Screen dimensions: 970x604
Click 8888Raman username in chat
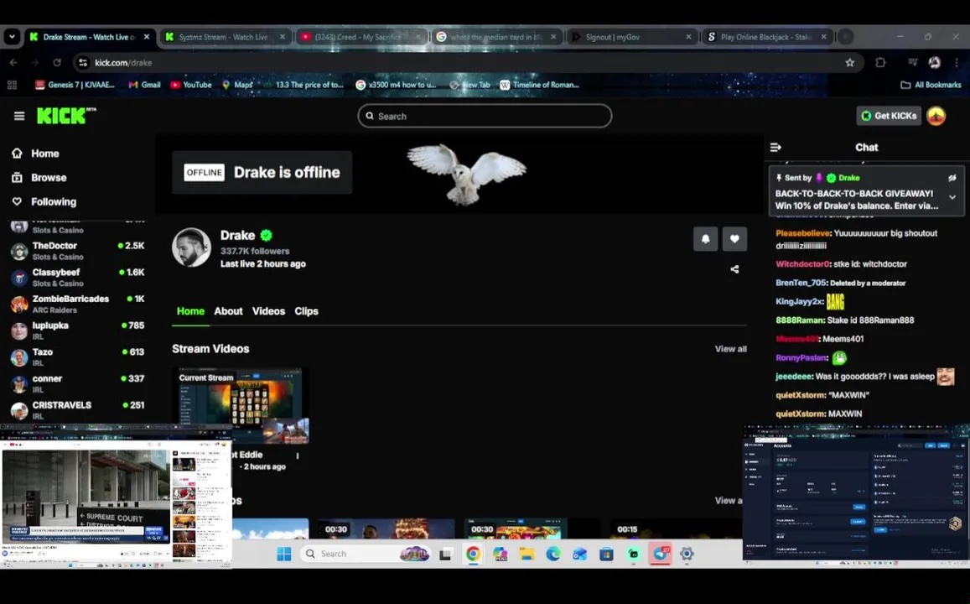[x=799, y=320]
